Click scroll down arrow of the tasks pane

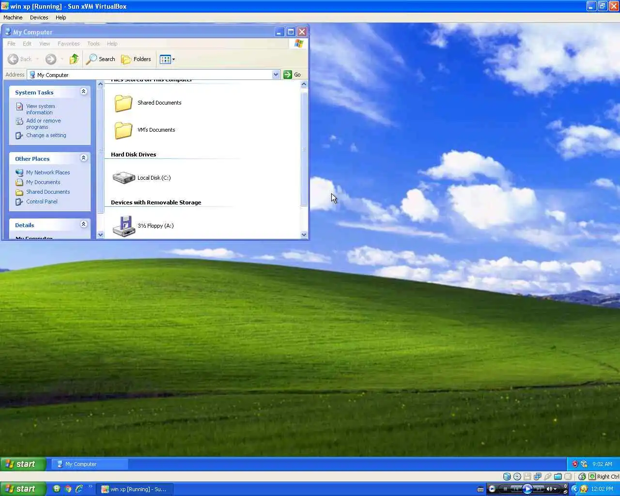101,235
